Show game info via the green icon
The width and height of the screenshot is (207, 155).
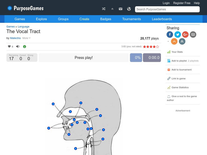24,47
